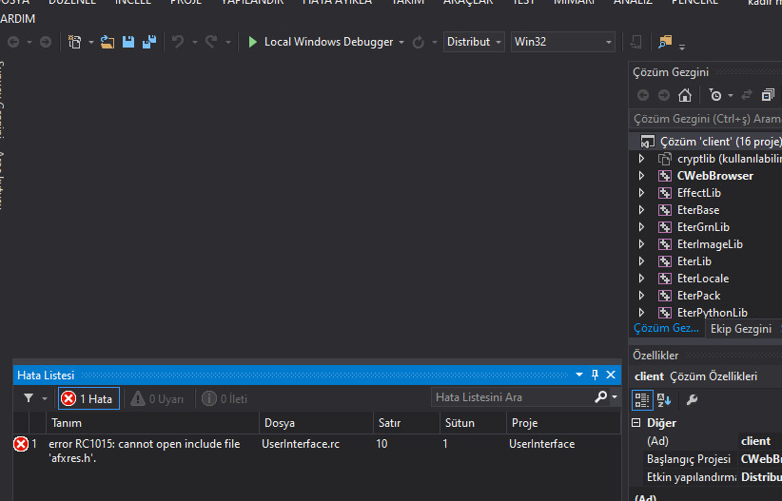Pin the Hata Listesi panel
This screenshot has width=782, height=501.
tap(595, 375)
